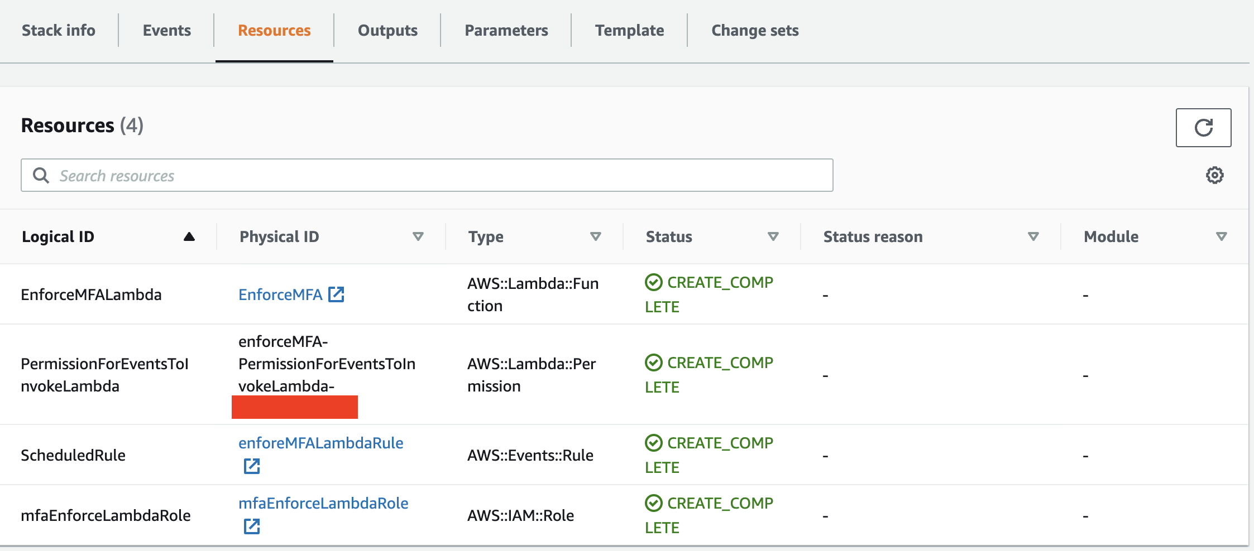Sort table by Physical ID column
This screenshot has height=551, width=1254.
click(418, 237)
